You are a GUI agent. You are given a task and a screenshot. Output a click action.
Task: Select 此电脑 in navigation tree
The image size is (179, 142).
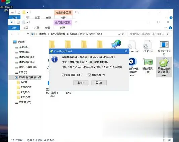19,42
